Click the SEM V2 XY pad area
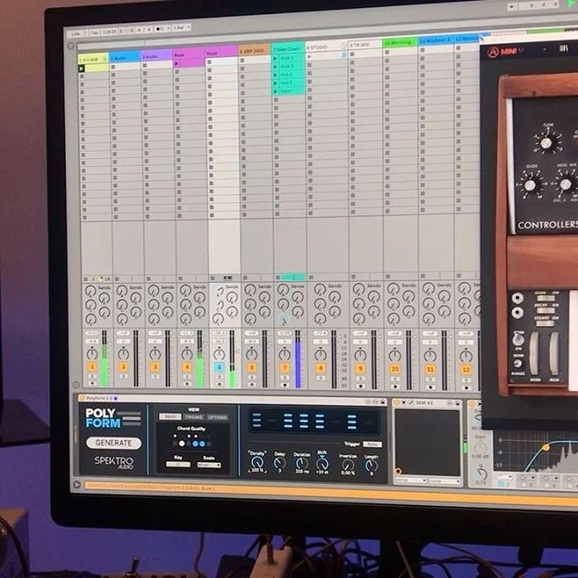The height and width of the screenshot is (578, 578). (427, 443)
